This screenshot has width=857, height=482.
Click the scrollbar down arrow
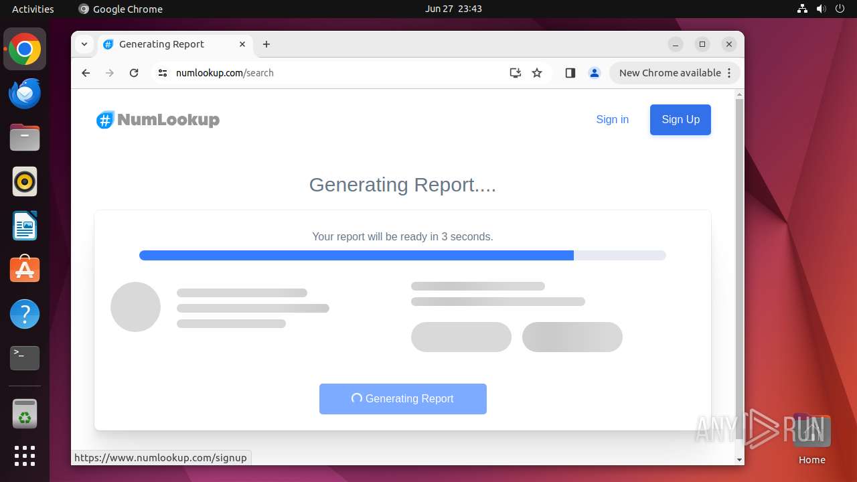739,460
